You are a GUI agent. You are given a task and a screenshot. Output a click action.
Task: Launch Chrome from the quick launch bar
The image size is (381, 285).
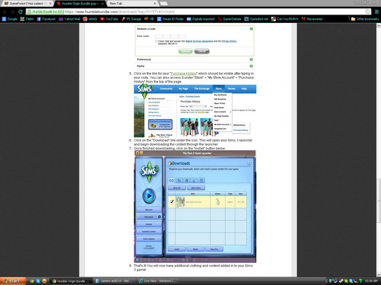32,281
